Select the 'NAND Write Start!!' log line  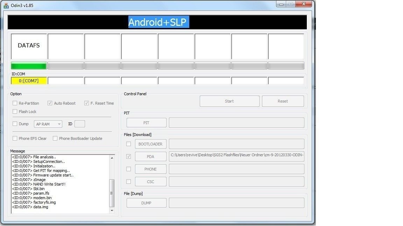coord(38,184)
